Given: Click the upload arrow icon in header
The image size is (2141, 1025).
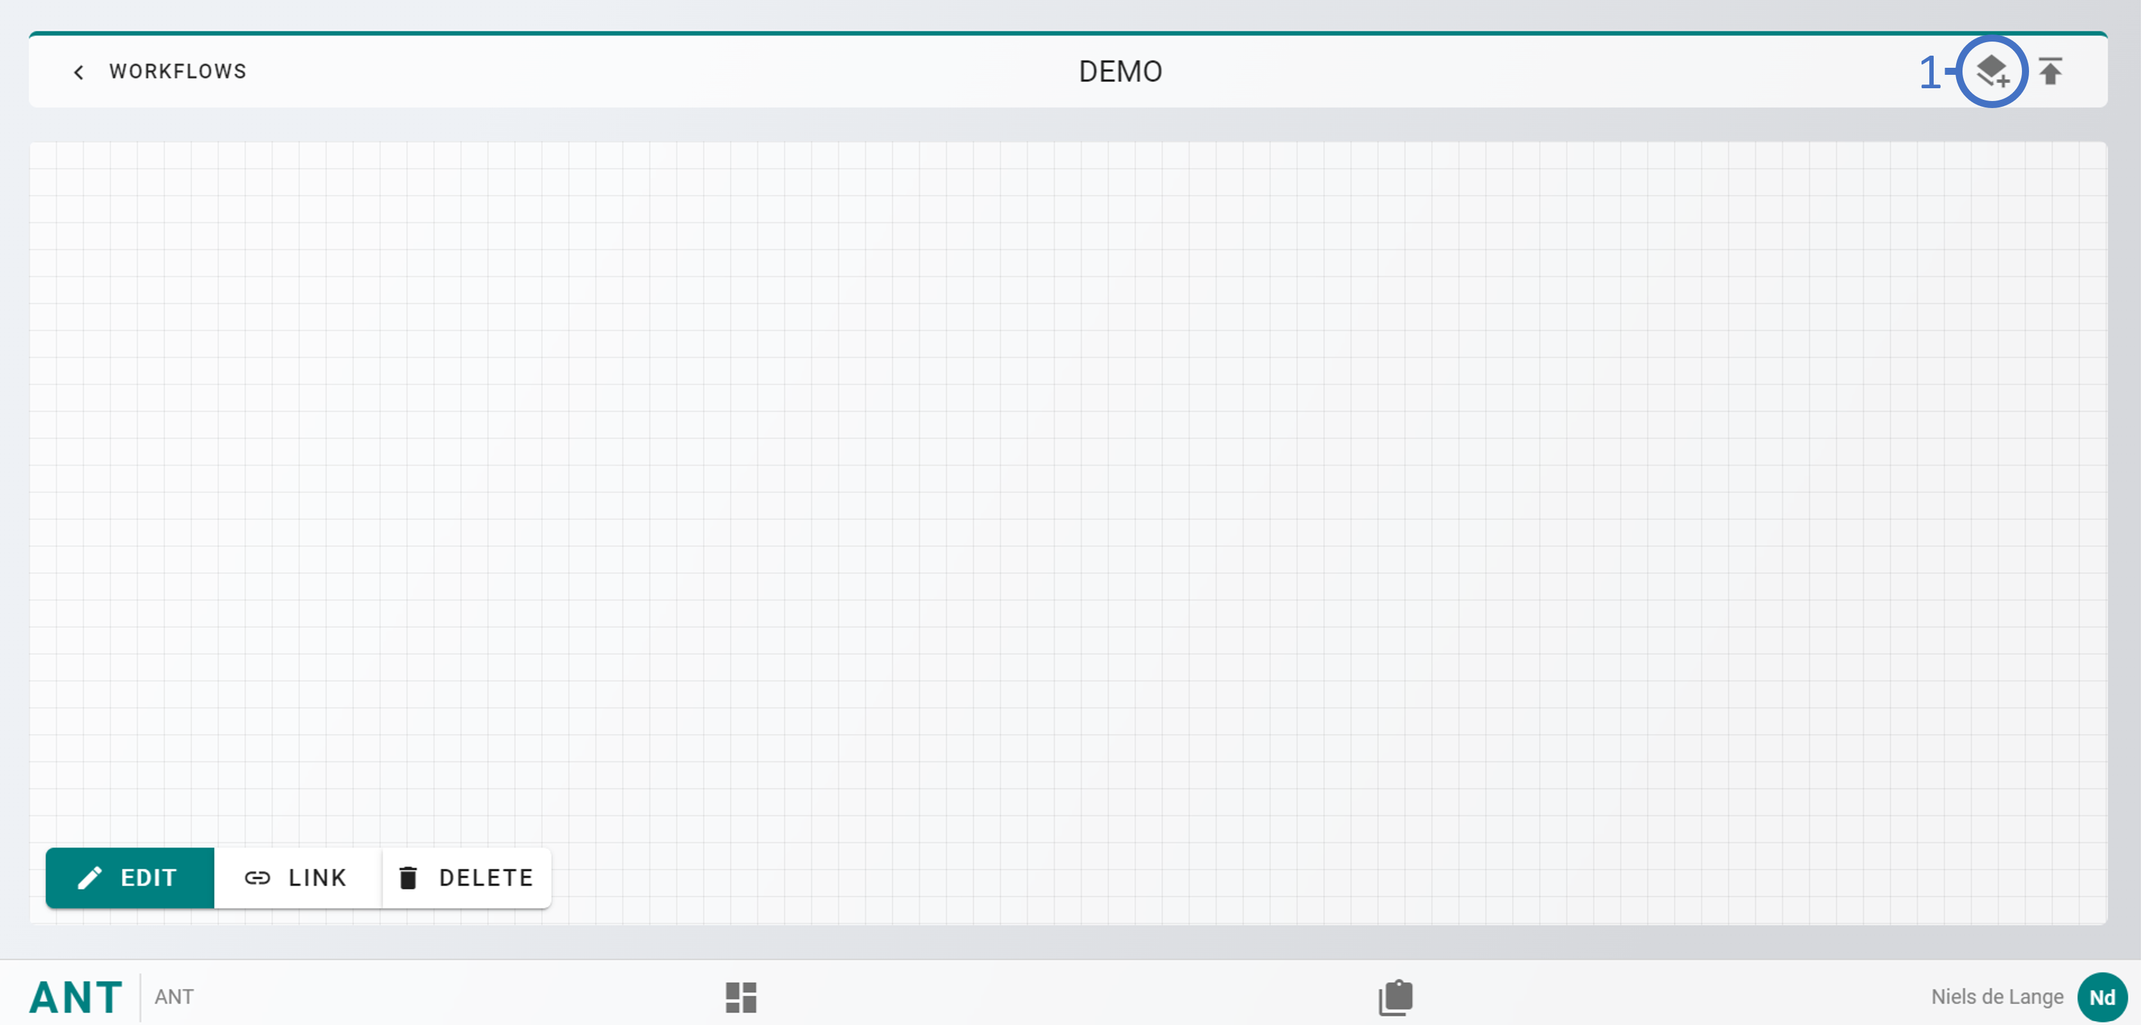Looking at the screenshot, I should coord(2050,72).
